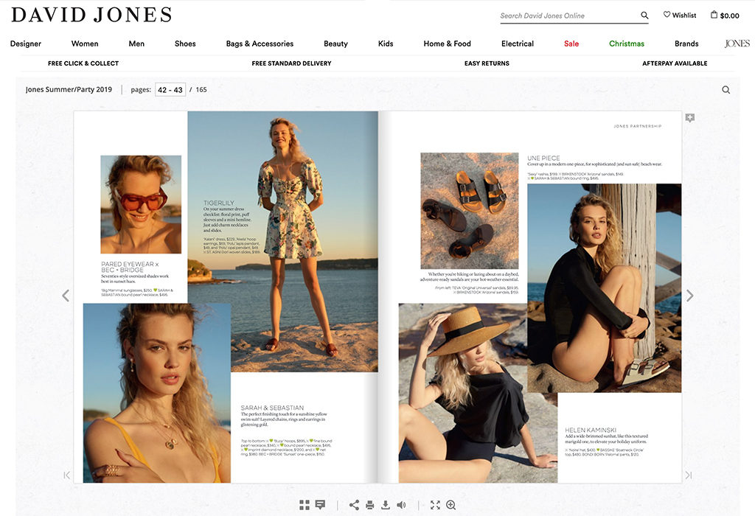This screenshot has height=516, width=755.
Task: Click the David Jones logo
Action: [x=91, y=15]
